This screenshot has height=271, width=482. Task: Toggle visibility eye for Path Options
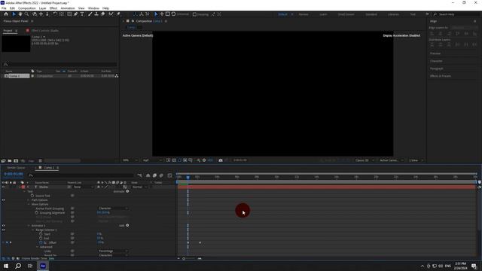(3, 200)
